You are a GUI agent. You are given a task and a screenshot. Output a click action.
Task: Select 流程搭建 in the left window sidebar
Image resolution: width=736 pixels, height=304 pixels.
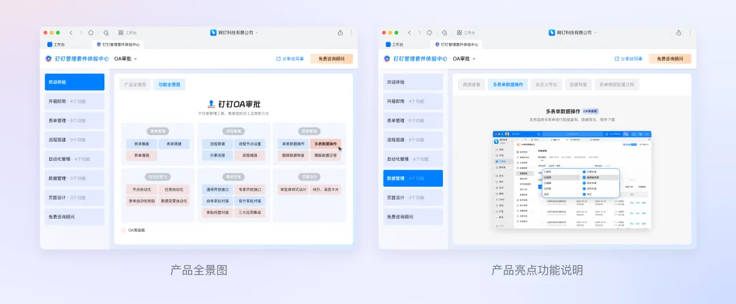point(75,140)
